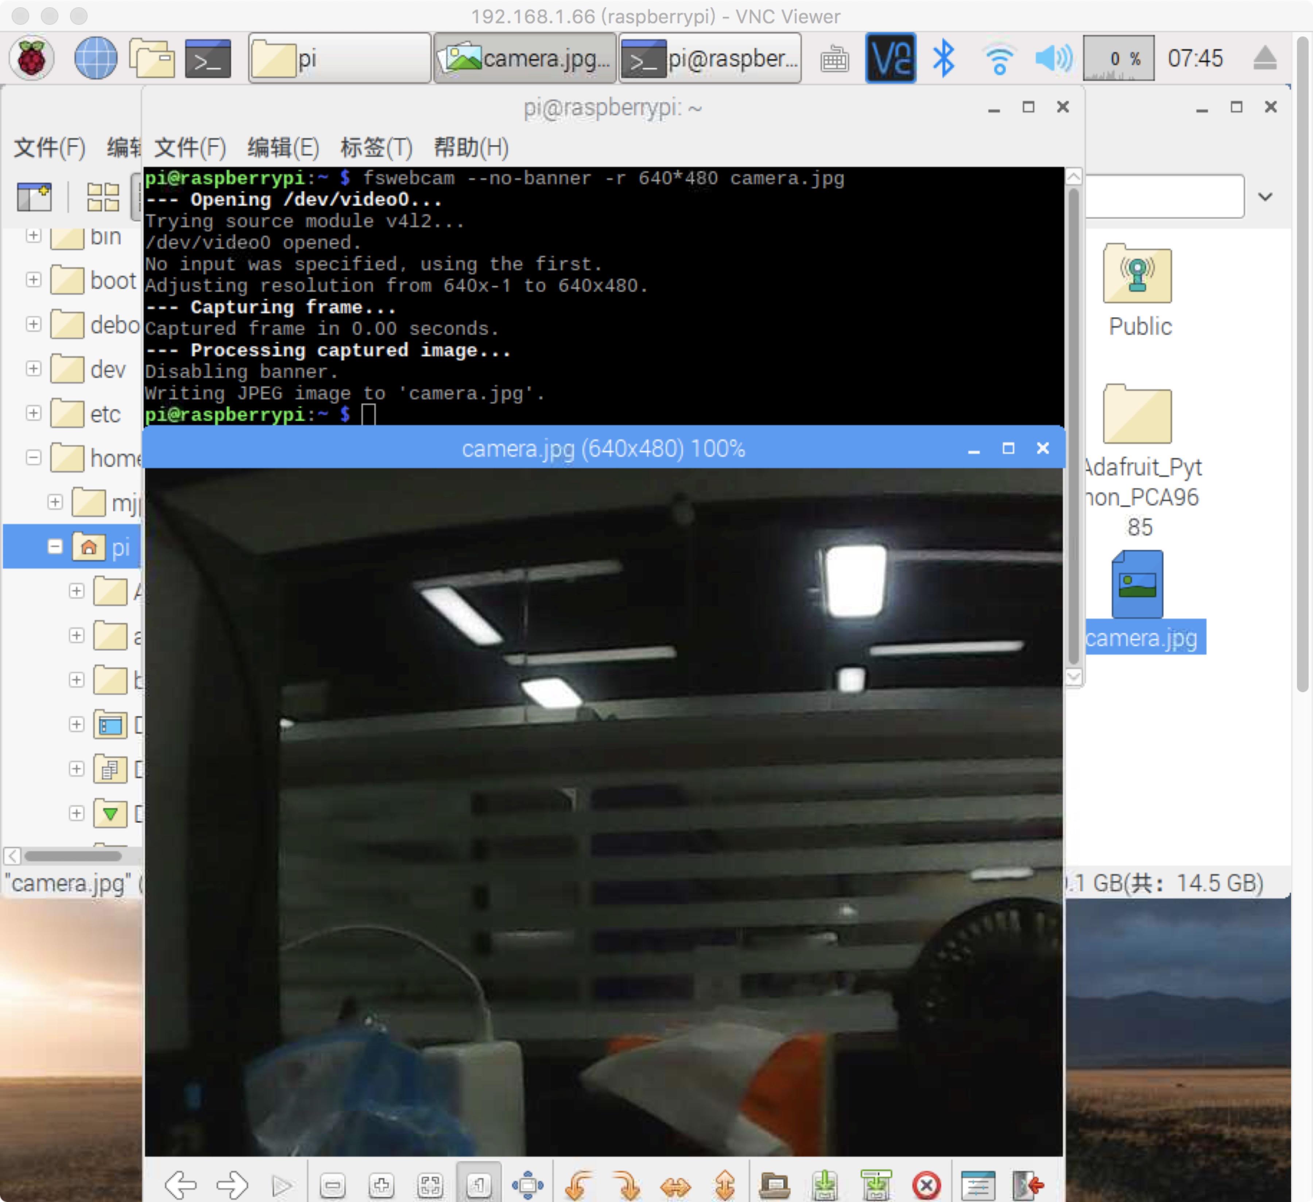Open the volume control
The width and height of the screenshot is (1313, 1202).
pos(1053,59)
